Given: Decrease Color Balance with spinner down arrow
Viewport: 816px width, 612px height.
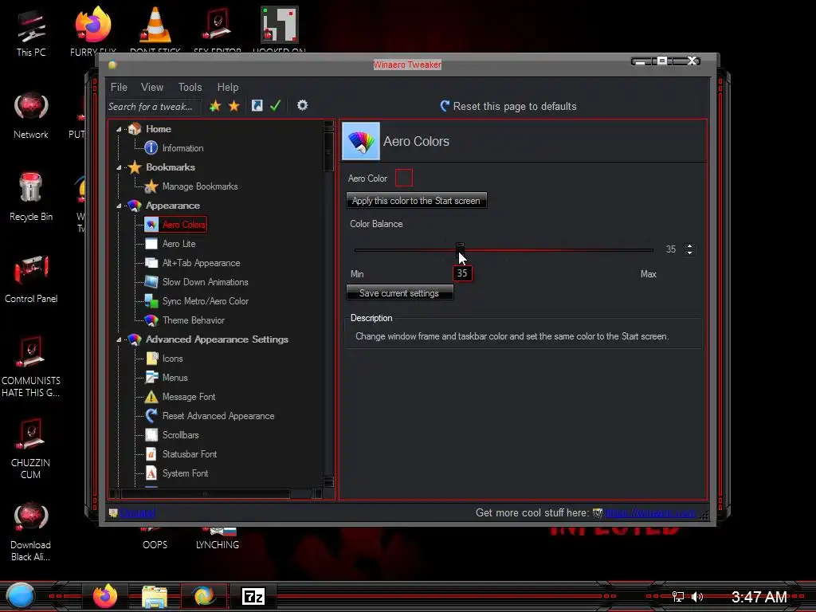Looking at the screenshot, I should 689,253.
